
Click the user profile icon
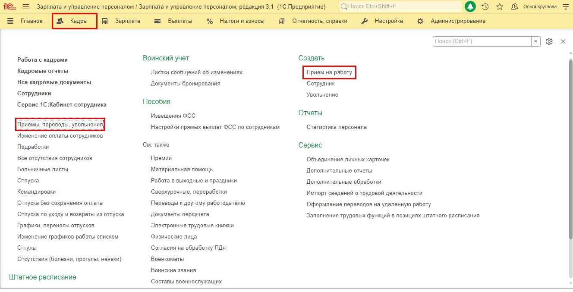pyautogui.click(x=514, y=7)
